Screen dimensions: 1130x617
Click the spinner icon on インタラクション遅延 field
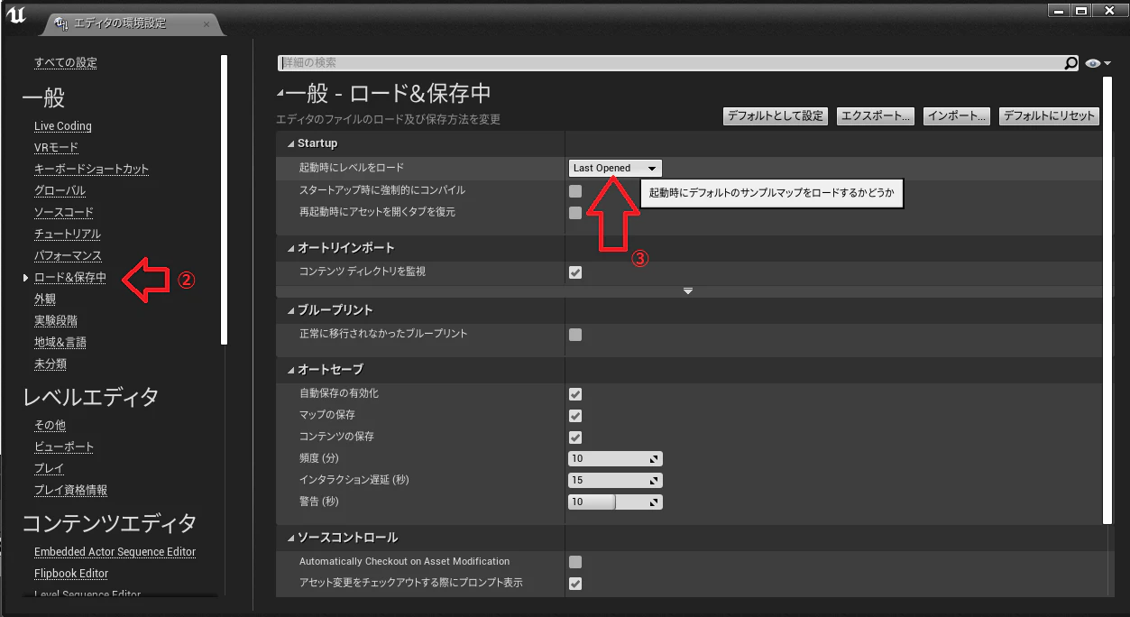(655, 480)
